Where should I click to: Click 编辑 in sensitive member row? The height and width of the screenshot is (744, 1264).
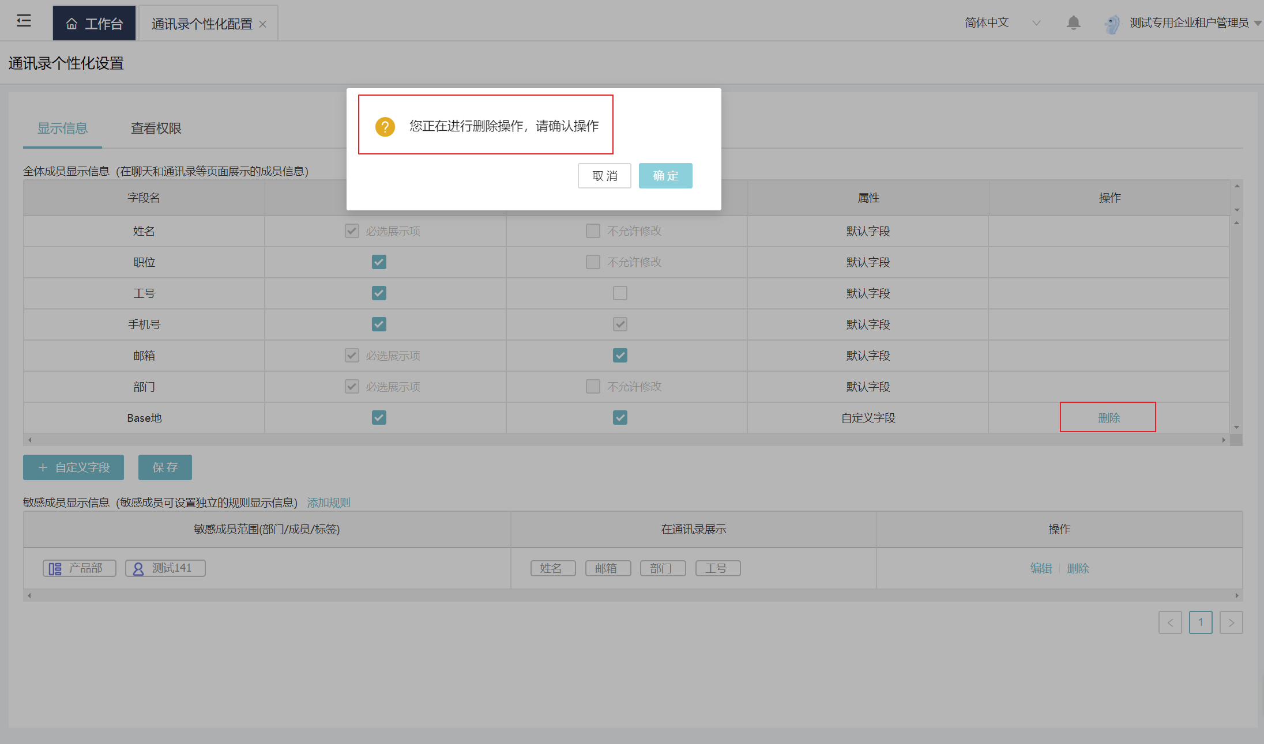[1041, 568]
